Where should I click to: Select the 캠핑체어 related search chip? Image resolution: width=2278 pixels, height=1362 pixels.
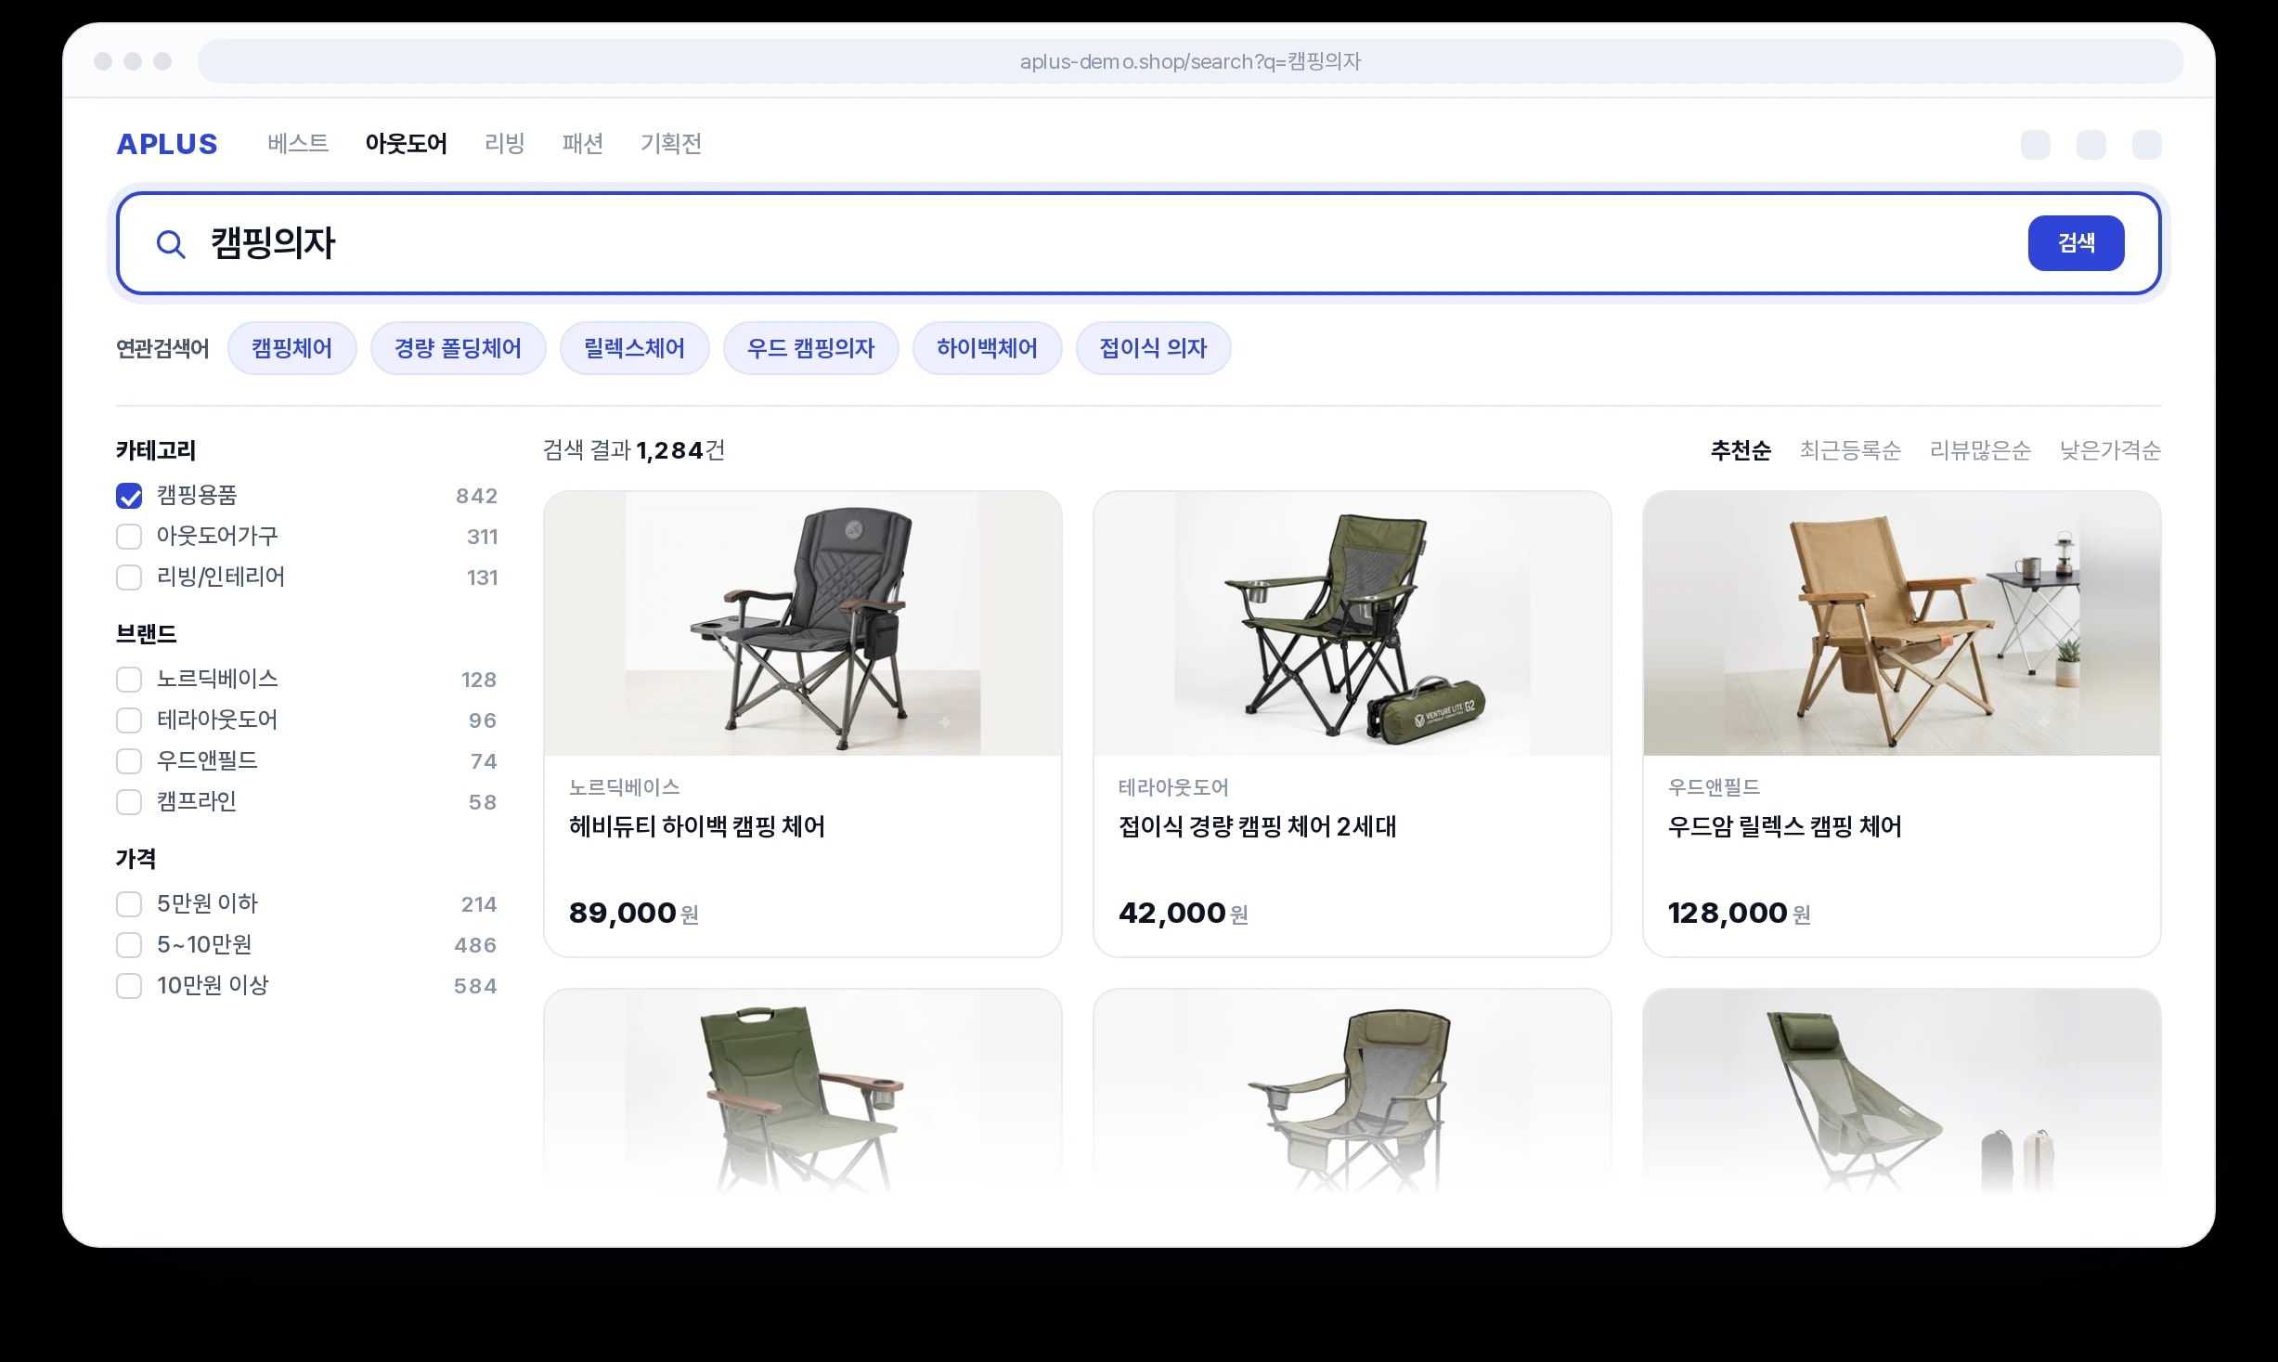291,348
